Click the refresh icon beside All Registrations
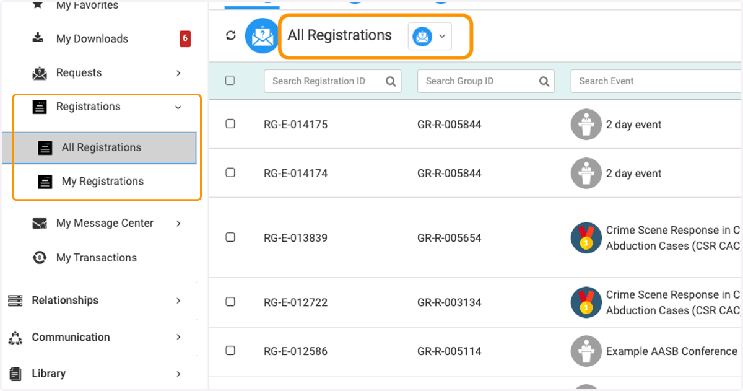 point(231,35)
